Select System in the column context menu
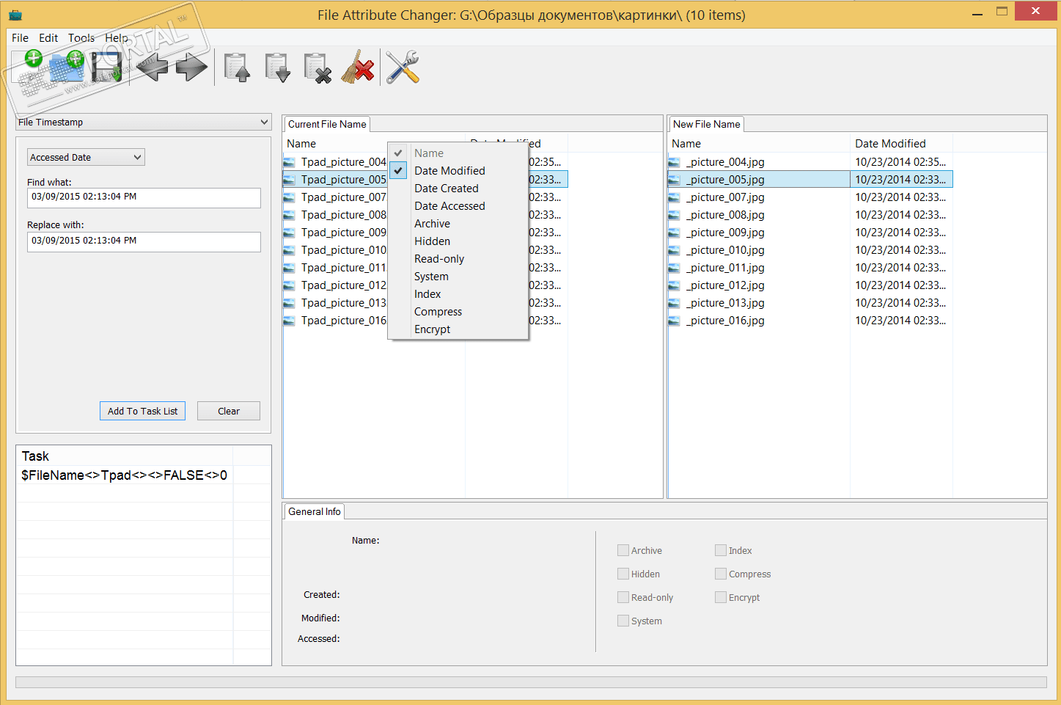 click(458, 277)
